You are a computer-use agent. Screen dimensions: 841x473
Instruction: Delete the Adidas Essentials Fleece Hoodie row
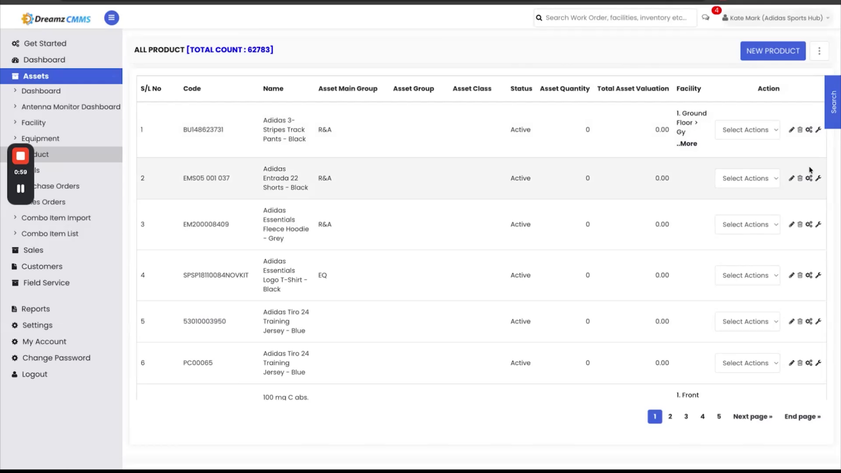pyautogui.click(x=800, y=224)
